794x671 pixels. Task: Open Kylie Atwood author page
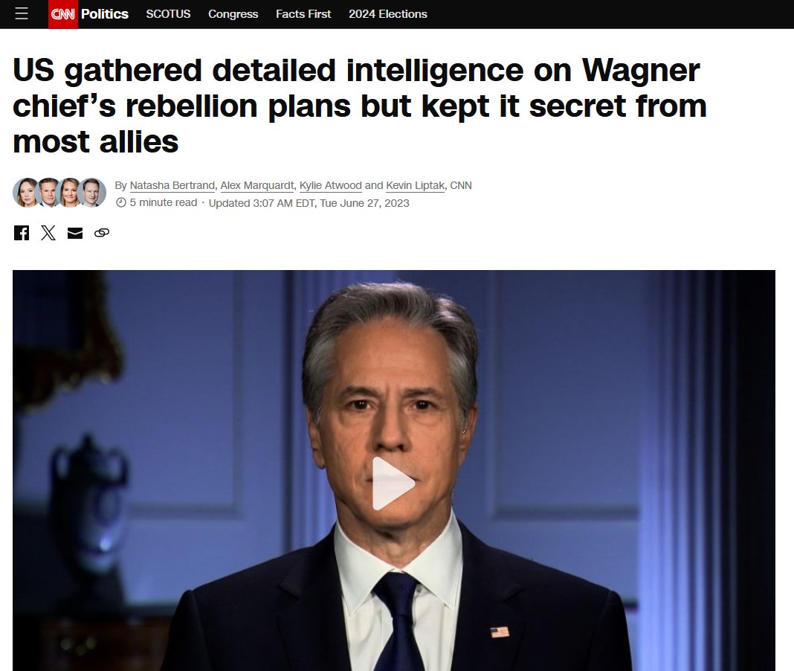(331, 185)
